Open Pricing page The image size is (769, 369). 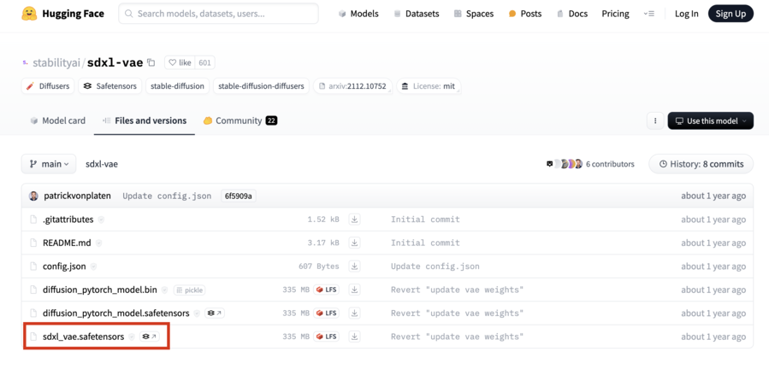(x=616, y=14)
